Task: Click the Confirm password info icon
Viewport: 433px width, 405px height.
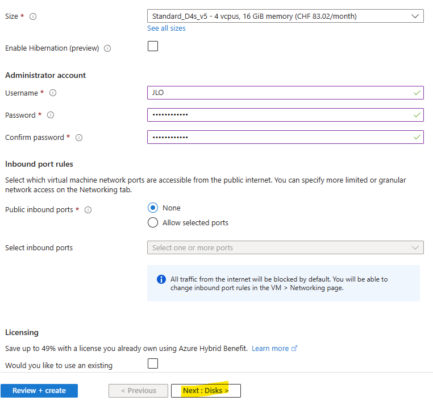Action: 79,138
